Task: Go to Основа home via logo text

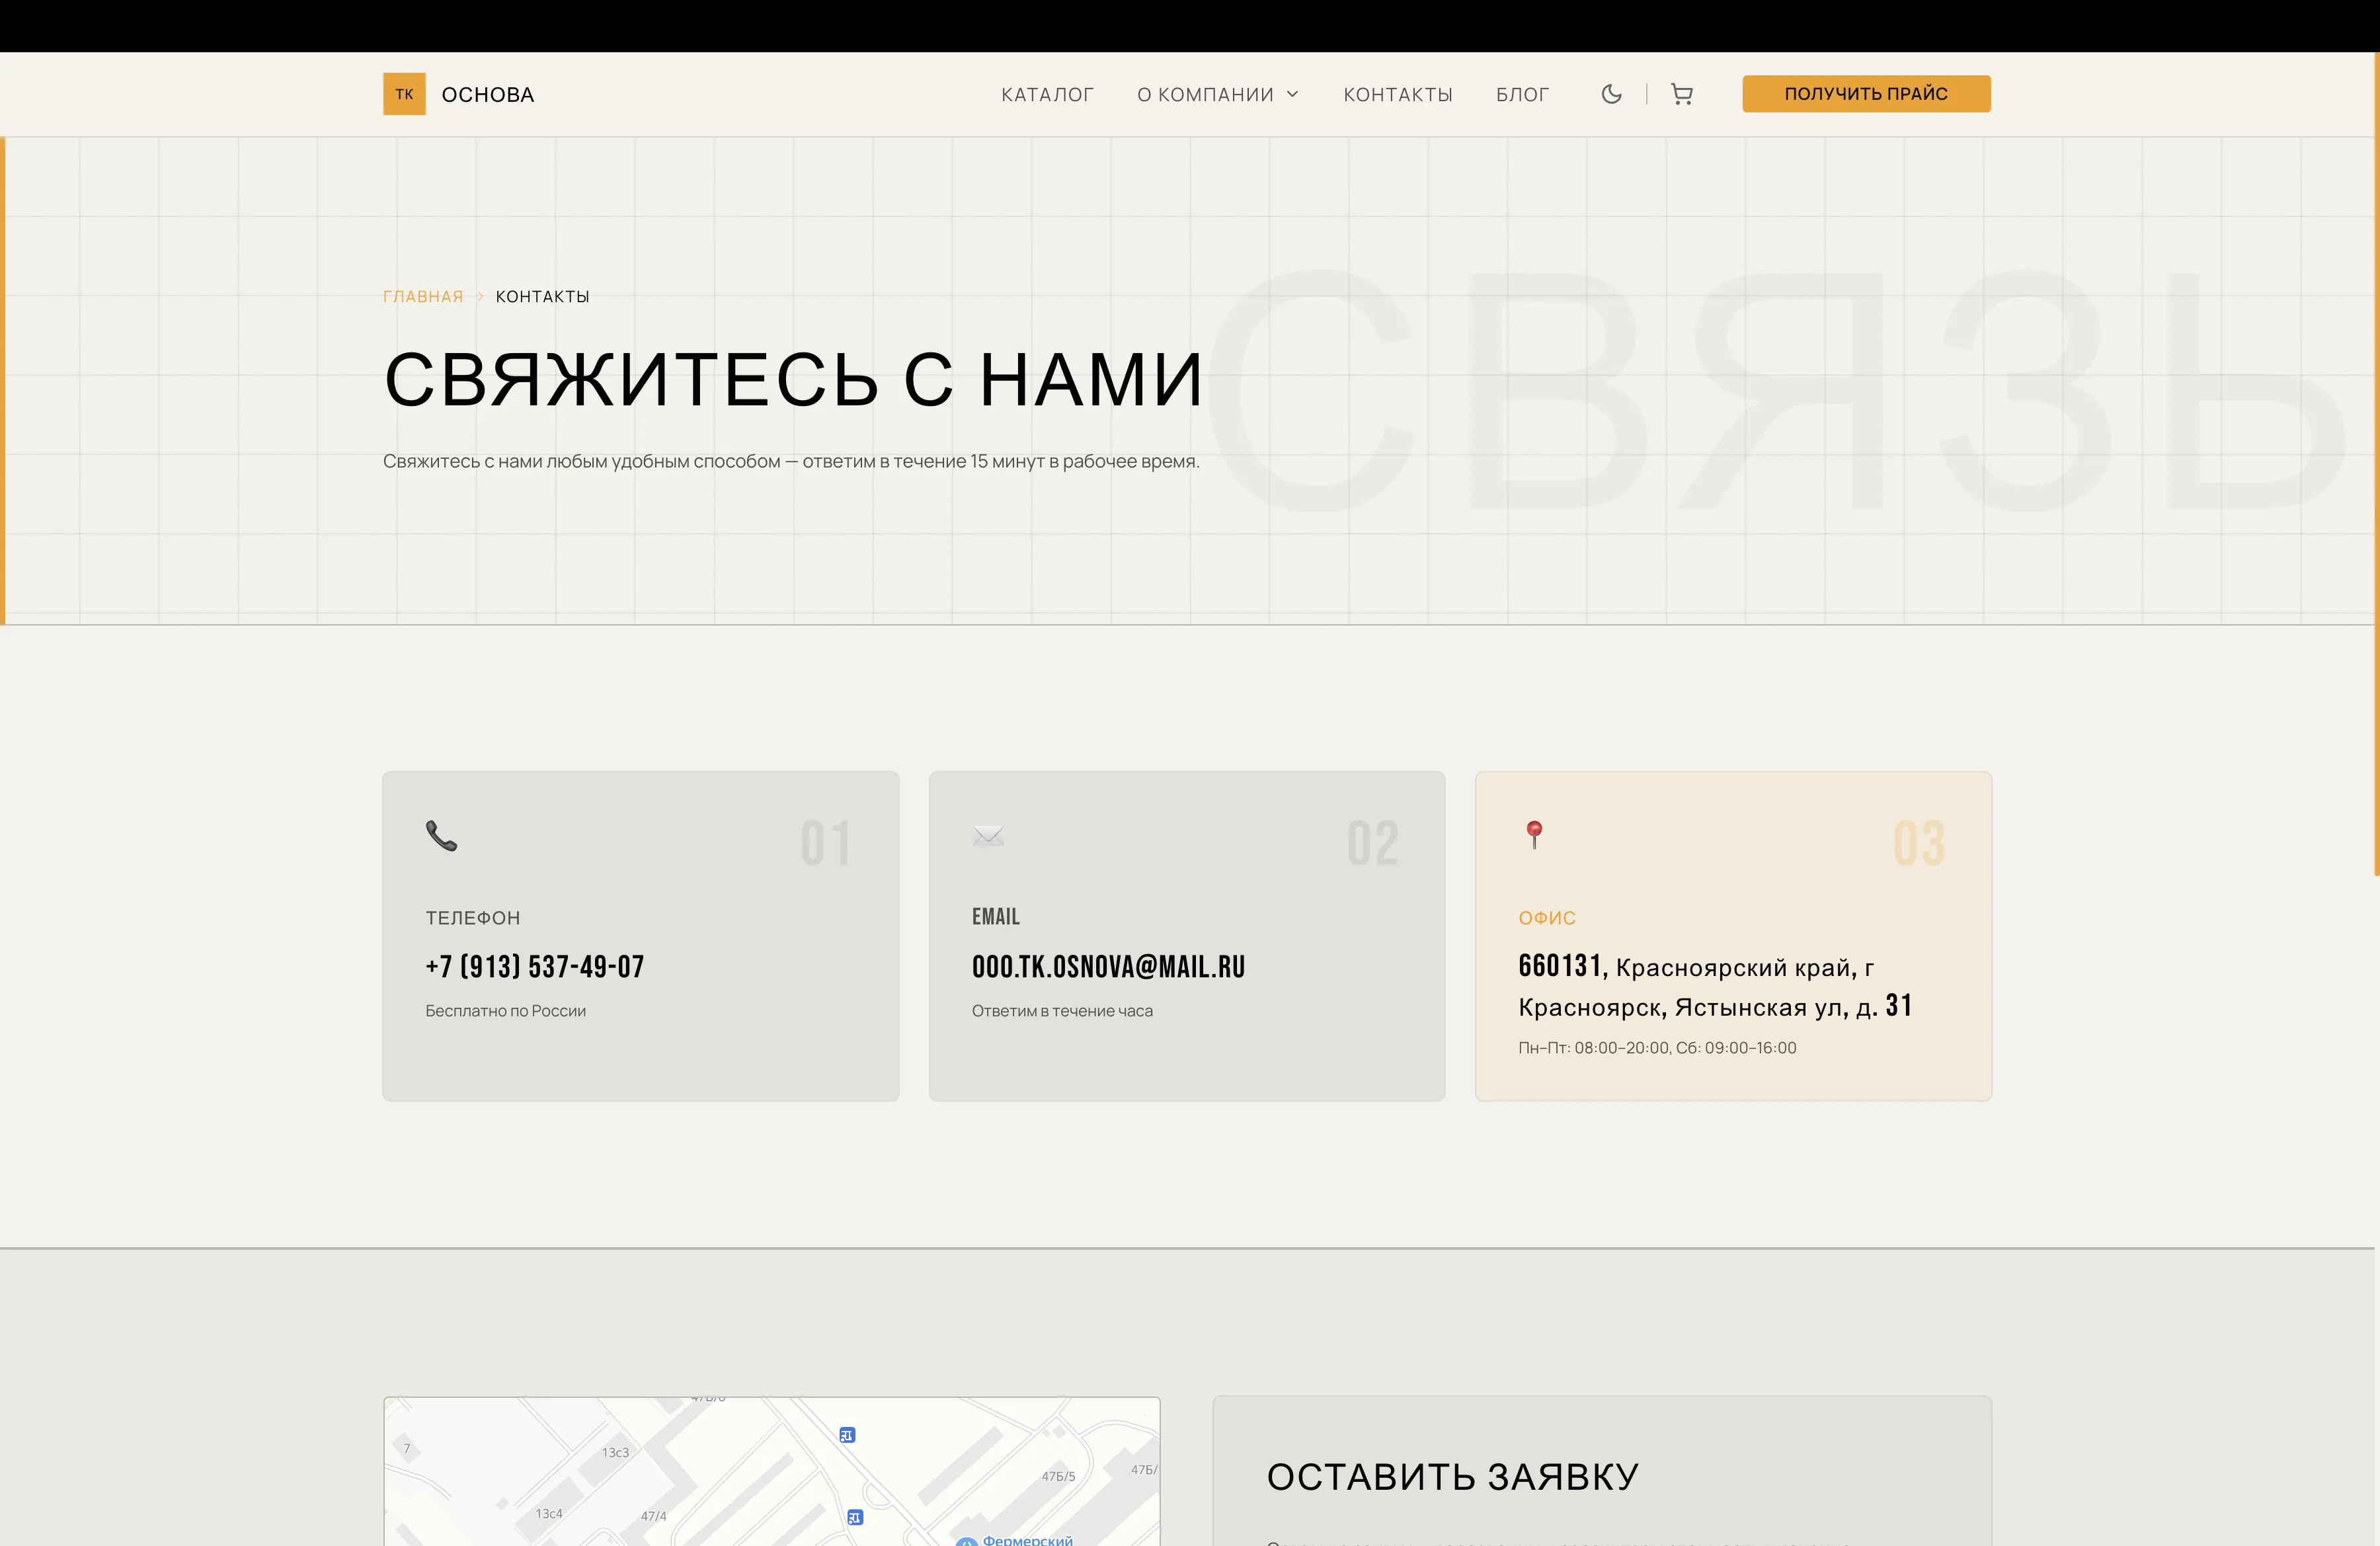Action: (488, 94)
